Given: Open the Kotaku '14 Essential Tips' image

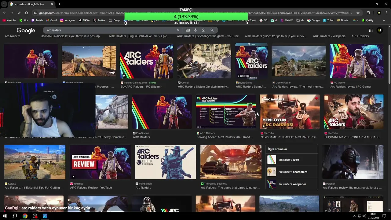Looking at the screenshot, I should (35, 162).
